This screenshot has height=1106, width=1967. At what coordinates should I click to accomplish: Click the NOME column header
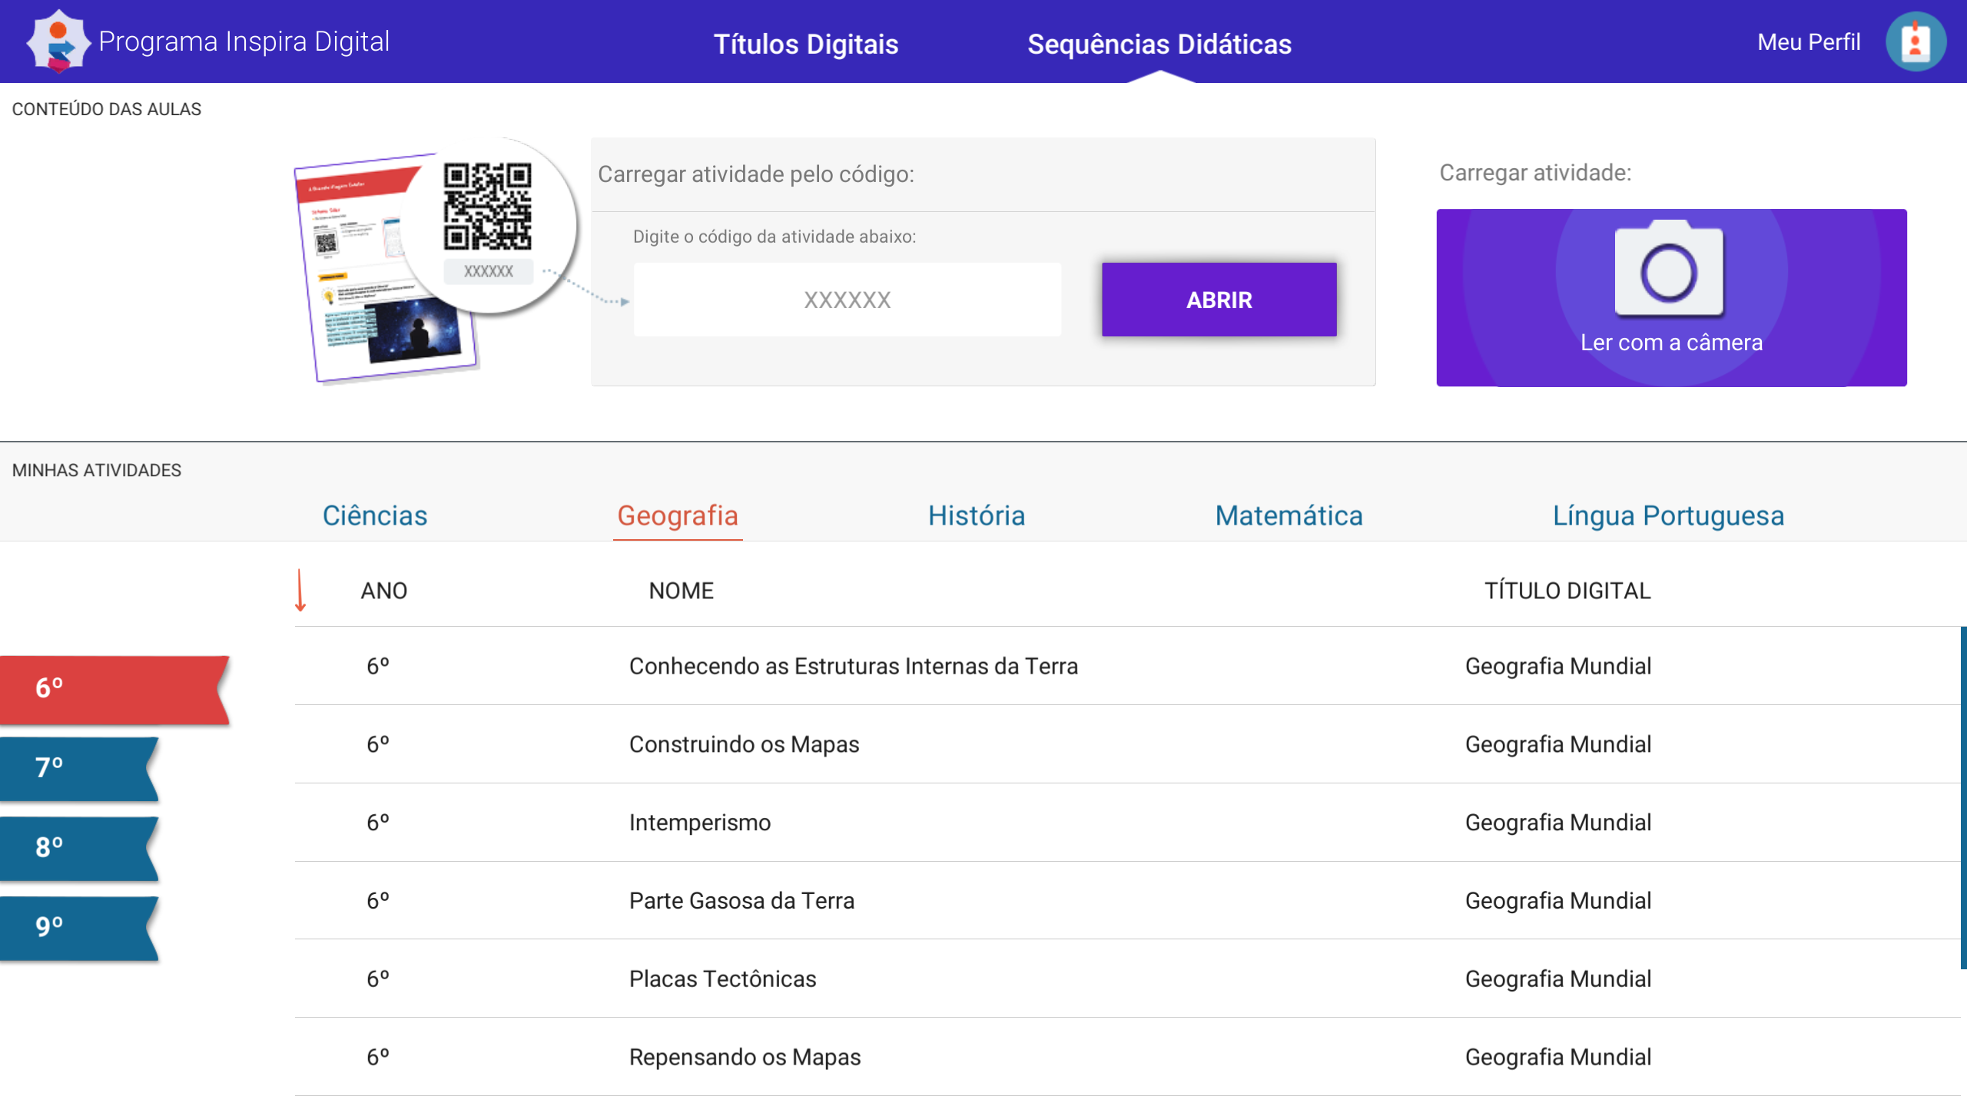click(681, 590)
